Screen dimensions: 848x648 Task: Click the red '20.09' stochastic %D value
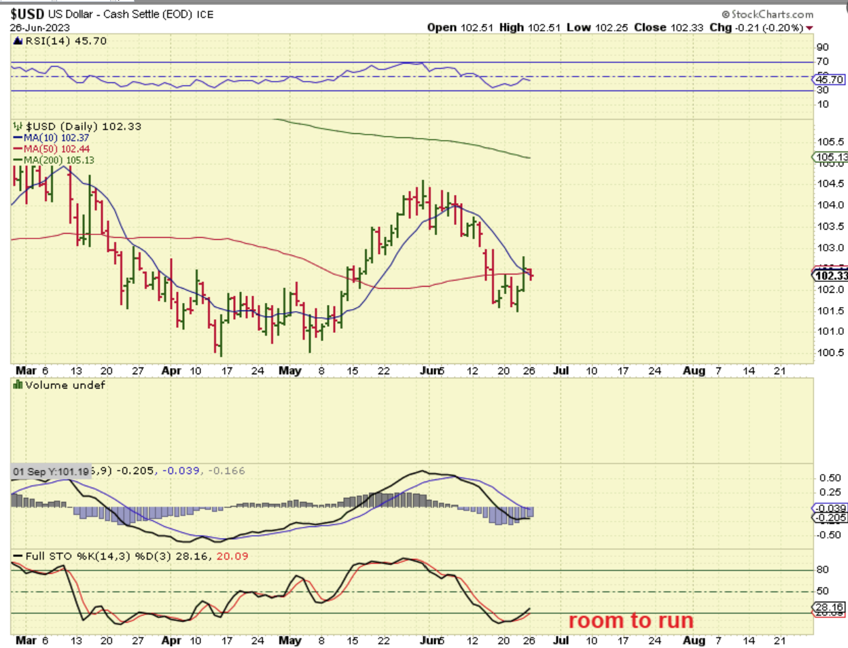tap(232, 556)
